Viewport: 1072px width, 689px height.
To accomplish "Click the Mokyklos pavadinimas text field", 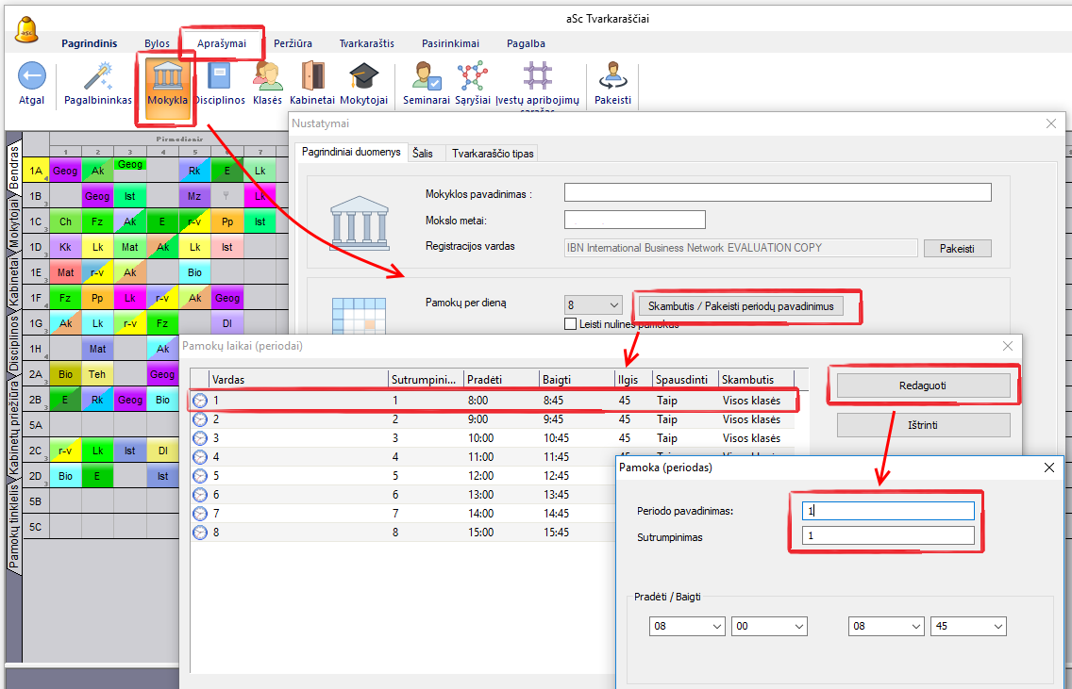I will point(778,193).
